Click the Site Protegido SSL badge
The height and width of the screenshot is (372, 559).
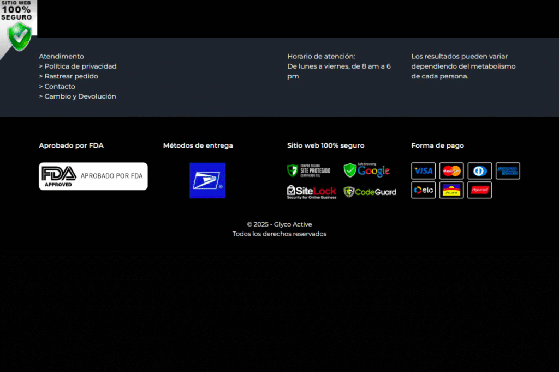click(309, 170)
